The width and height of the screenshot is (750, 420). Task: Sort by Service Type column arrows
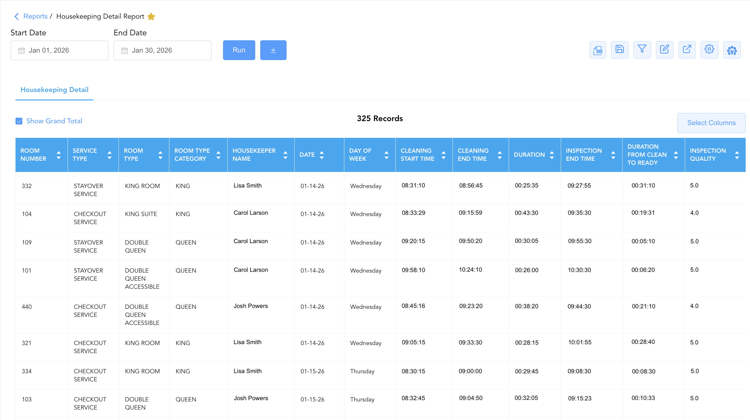[x=109, y=155]
